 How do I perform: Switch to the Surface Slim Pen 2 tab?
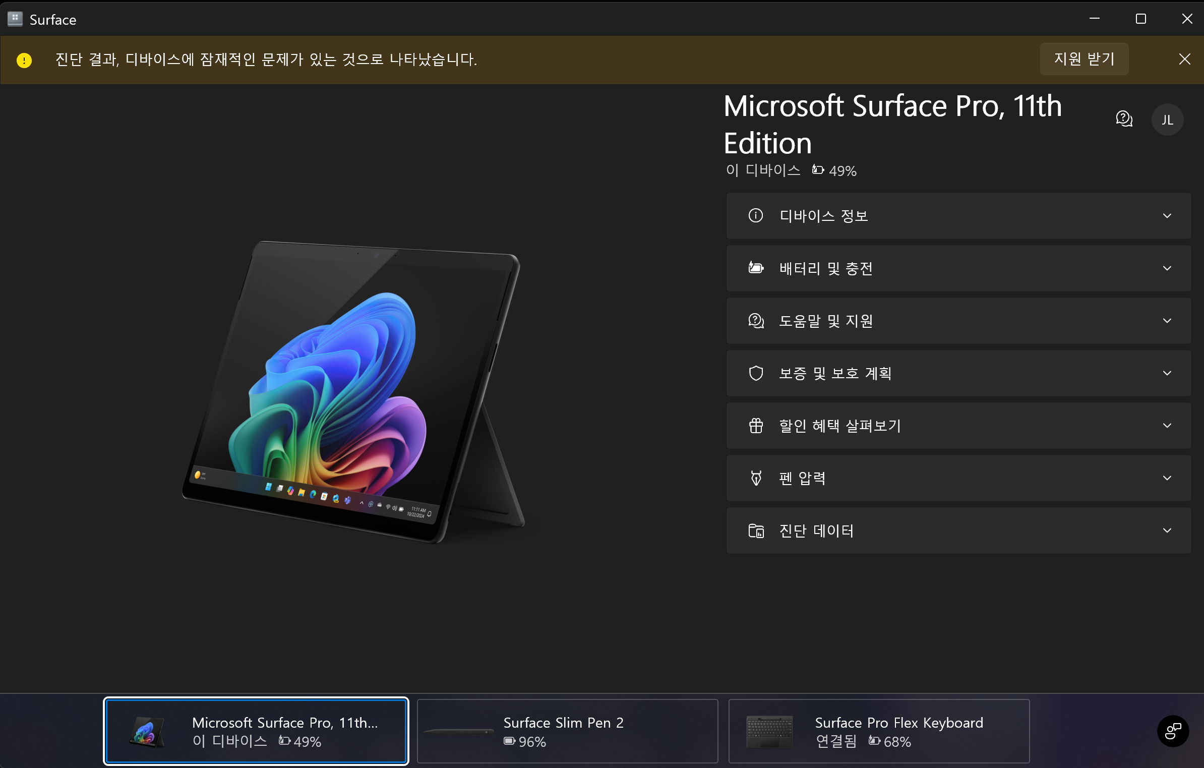coord(568,731)
